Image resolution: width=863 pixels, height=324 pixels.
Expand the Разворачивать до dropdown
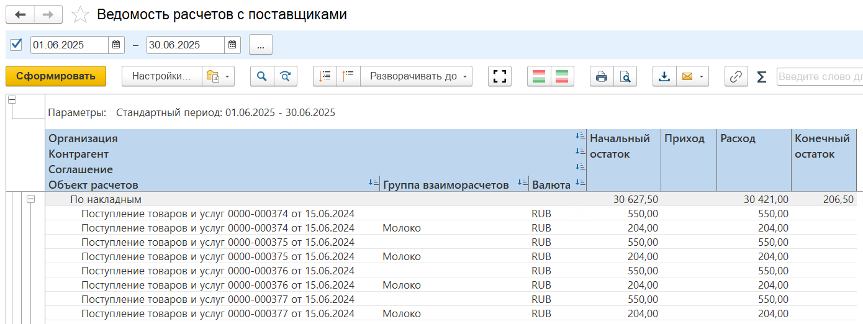click(417, 76)
